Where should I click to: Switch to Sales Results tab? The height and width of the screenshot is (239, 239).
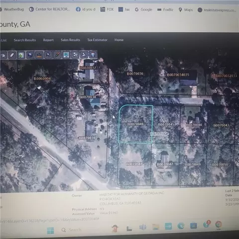(70, 40)
